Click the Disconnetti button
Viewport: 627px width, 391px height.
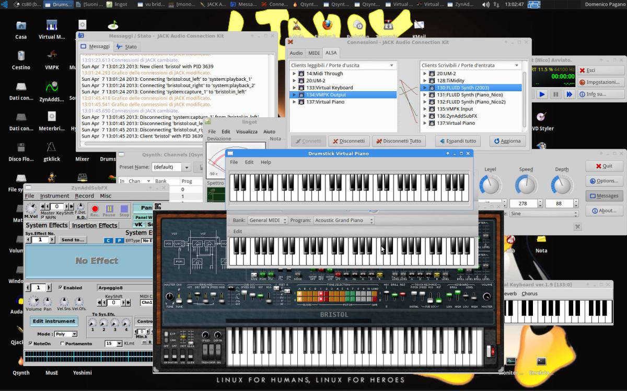point(349,141)
